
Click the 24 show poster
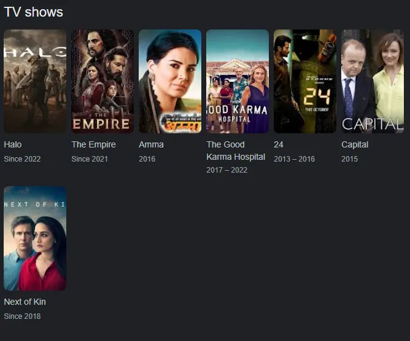pyautogui.click(x=305, y=81)
